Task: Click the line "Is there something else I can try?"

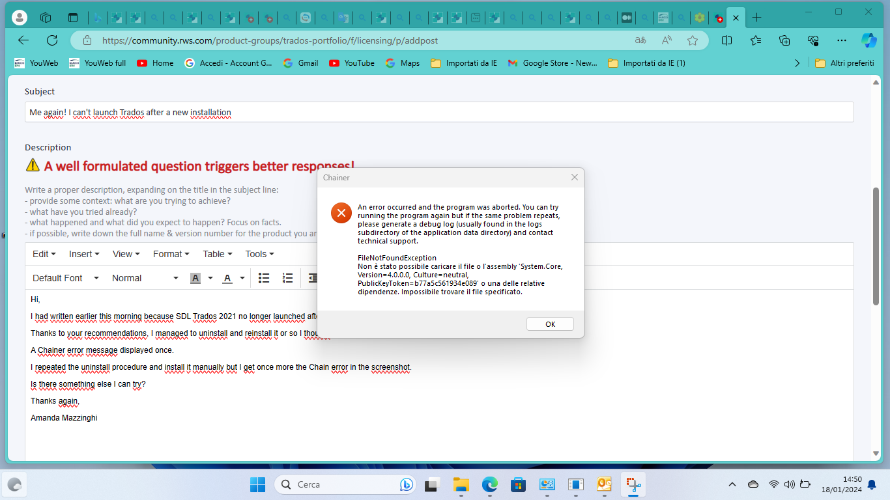Action: point(88,384)
